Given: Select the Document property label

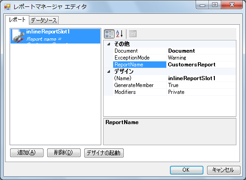Looking at the screenshot, I should click(140, 51).
